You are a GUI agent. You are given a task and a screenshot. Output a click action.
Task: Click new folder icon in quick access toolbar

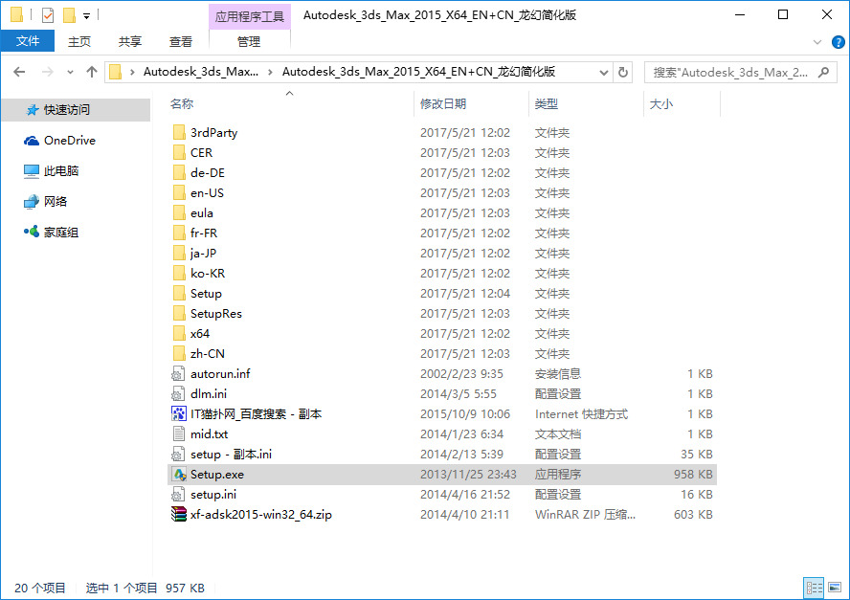69,15
